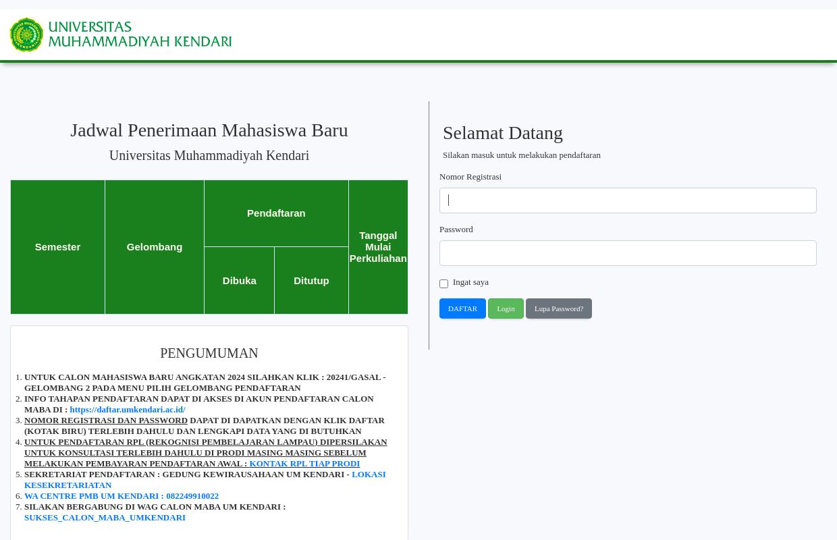Click the blue DAFTAR button
Image resolution: width=837 pixels, height=540 pixels.
[462, 308]
